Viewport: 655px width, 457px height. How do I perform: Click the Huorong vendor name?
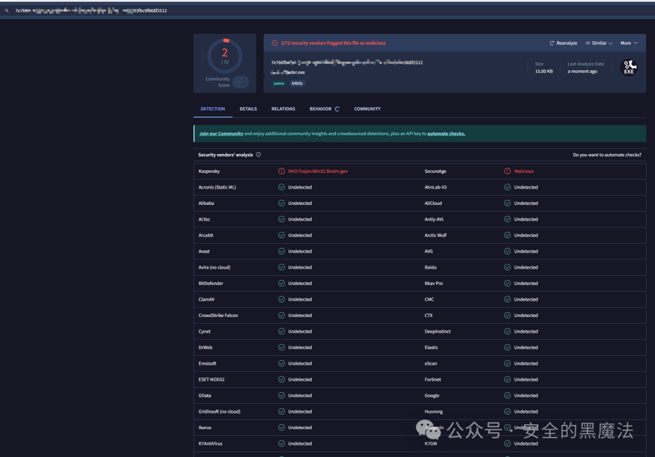(x=434, y=412)
